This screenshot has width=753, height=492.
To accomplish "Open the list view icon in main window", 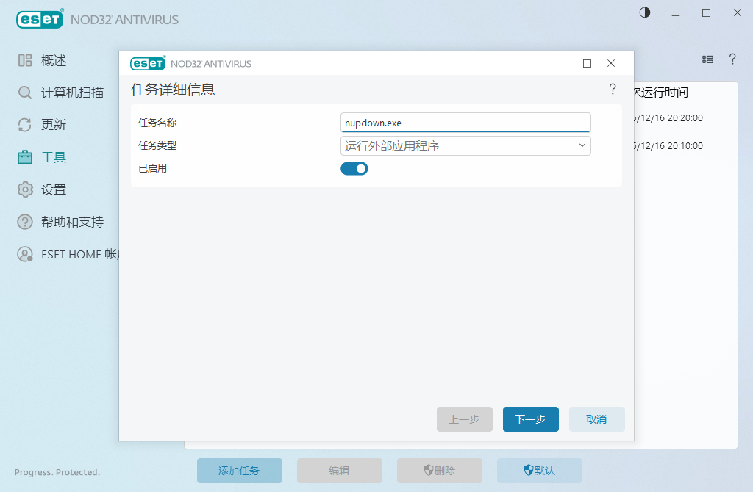I will (x=707, y=59).
